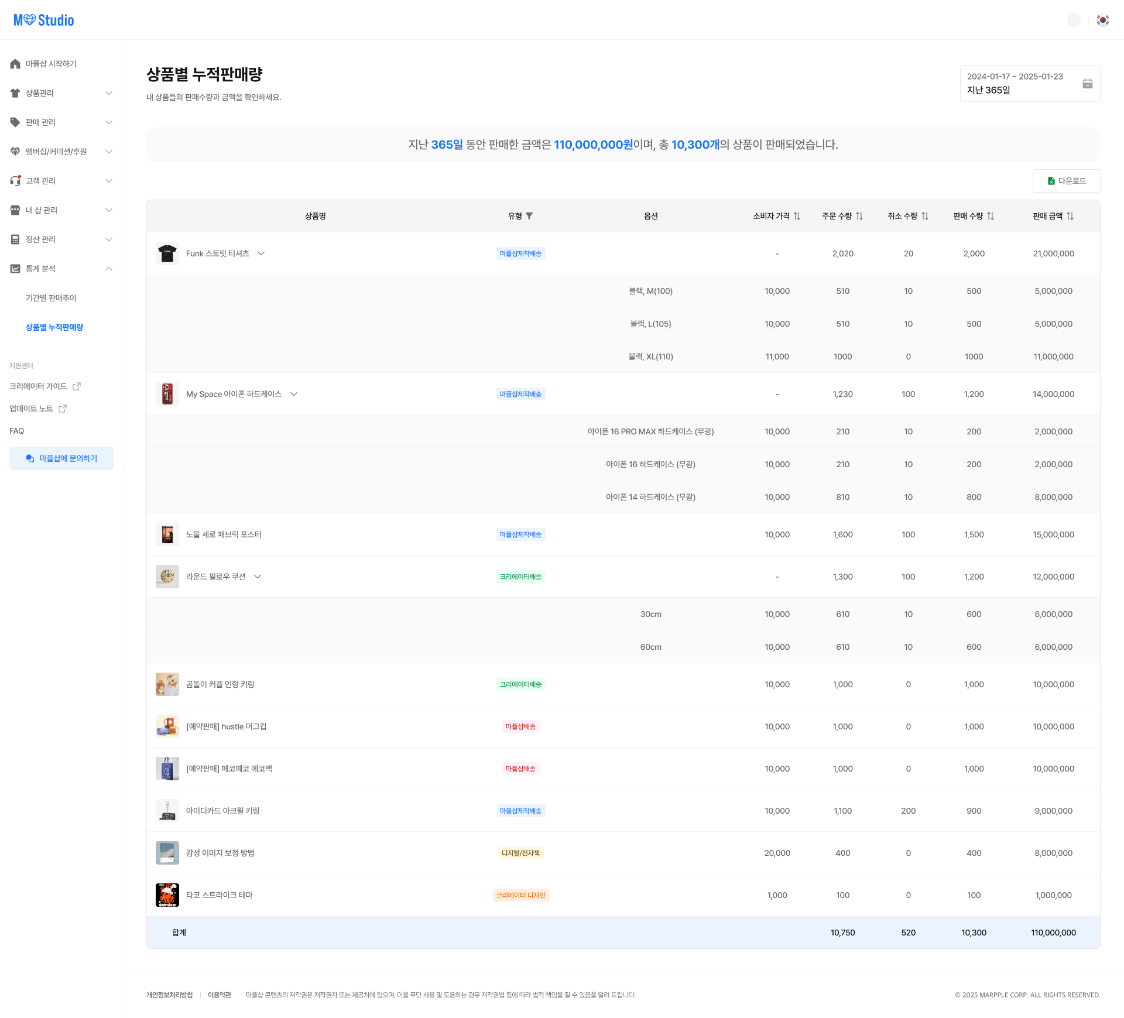Screen dimensions: 1124x1018
Task: Collapse the Funk 스트릿 티셔츠 options row
Action: pos(261,253)
